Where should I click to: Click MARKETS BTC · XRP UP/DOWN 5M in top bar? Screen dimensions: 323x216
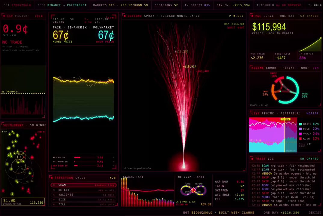[120, 5]
